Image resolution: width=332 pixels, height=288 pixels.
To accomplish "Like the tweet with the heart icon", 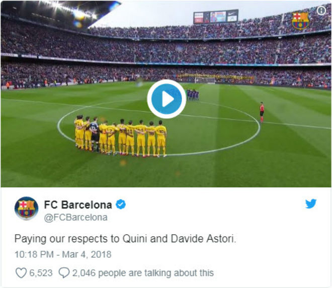I will coord(21,273).
